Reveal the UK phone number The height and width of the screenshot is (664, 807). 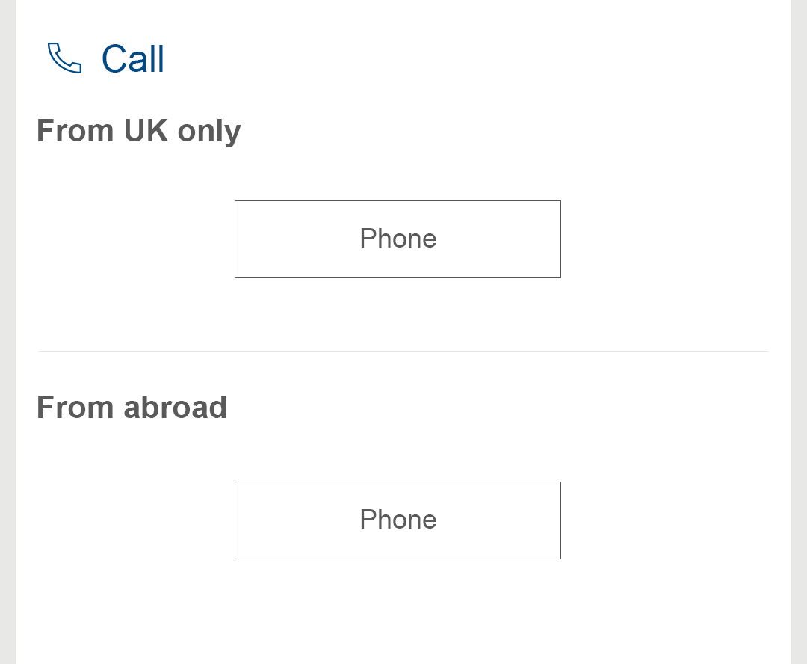(x=398, y=239)
